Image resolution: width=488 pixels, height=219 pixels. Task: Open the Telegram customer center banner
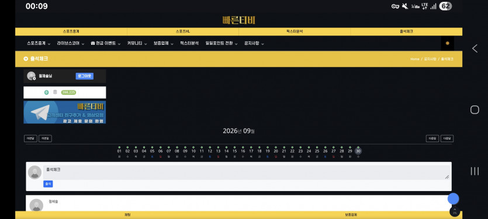[65, 112]
